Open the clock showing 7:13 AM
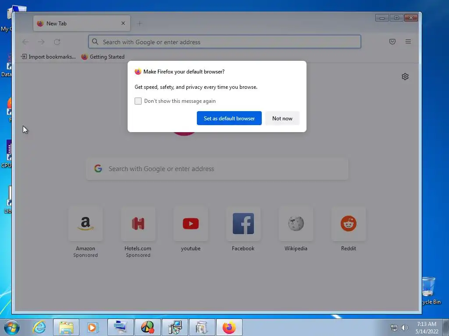Image resolution: width=449 pixels, height=336 pixels. tap(427, 327)
